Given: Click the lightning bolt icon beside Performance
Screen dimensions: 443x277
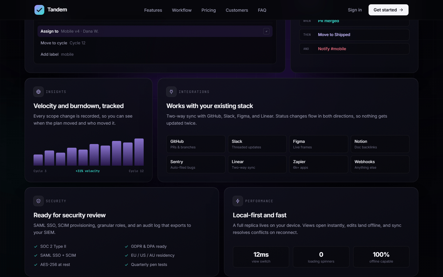Looking at the screenshot, I should (238, 201).
